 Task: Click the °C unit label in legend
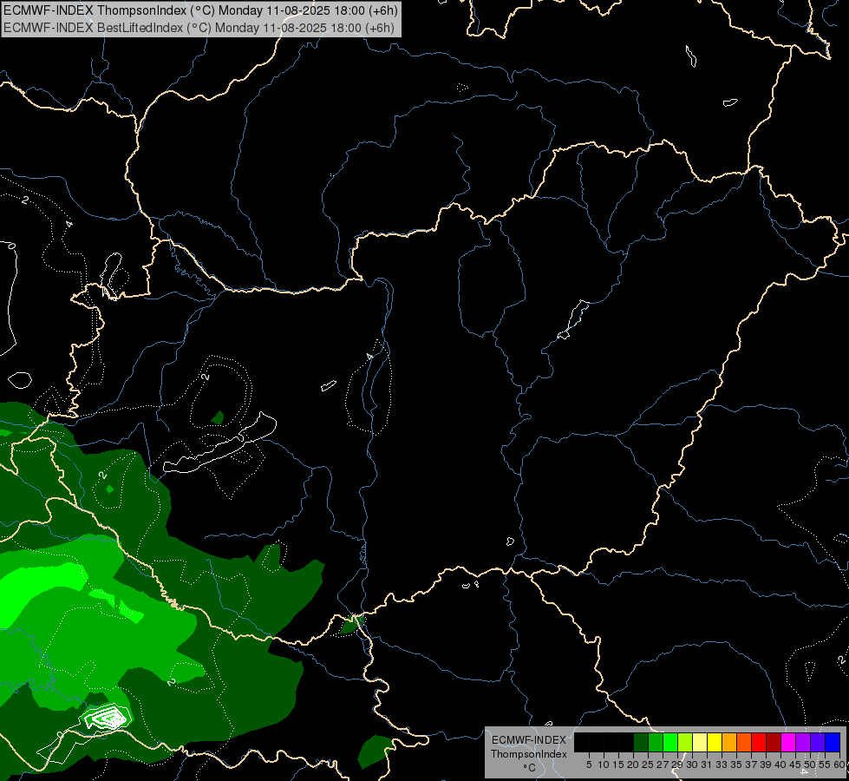click(x=530, y=768)
